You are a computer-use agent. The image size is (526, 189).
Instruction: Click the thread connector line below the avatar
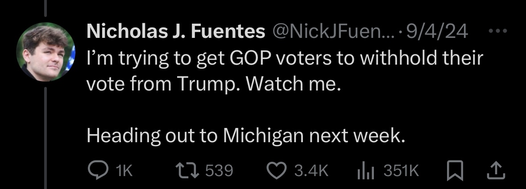46,138
